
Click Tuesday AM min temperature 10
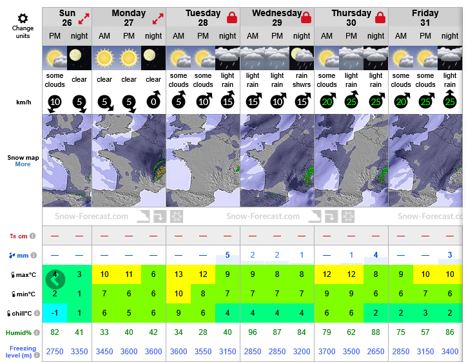pyautogui.click(x=179, y=294)
